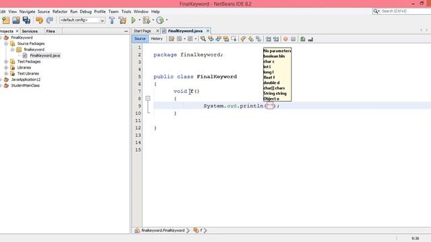431x242 pixels.
Task: Click Previous Bookmark icon
Action: tap(243, 39)
